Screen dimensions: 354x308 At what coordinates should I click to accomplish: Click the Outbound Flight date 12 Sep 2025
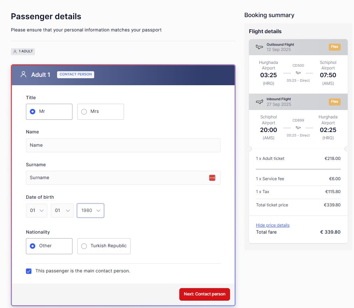[x=279, y=50]
